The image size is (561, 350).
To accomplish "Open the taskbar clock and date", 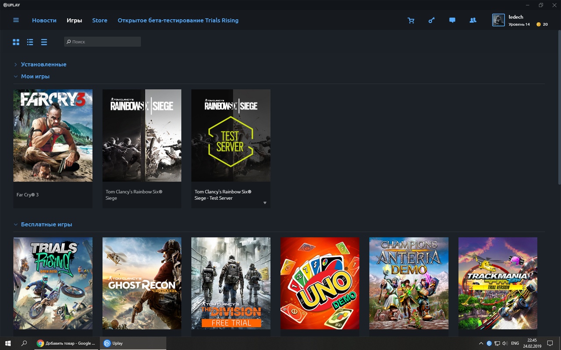I will (x=532, y=343).
